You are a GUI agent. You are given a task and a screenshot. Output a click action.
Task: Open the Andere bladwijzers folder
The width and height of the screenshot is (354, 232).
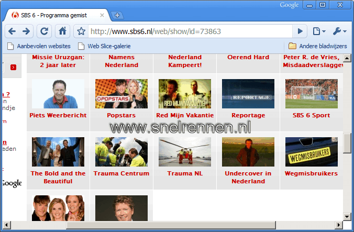[x=318, y=46]
